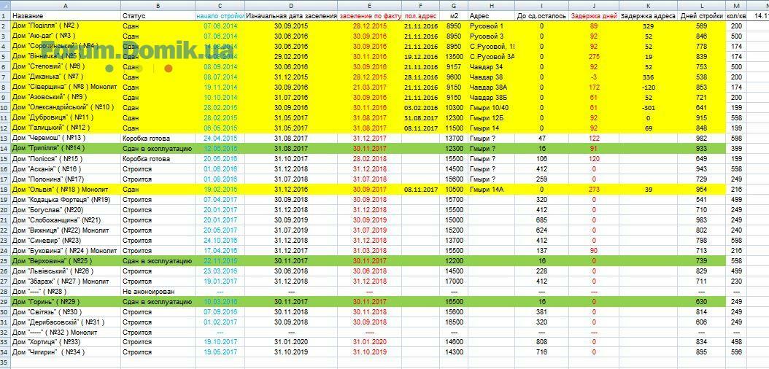Click red date "21.03.2017" in Сіверщина row

(370, 88)
